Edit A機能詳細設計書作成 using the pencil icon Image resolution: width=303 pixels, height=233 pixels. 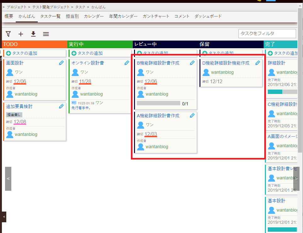pyautogui.click(x=192, y=115)
